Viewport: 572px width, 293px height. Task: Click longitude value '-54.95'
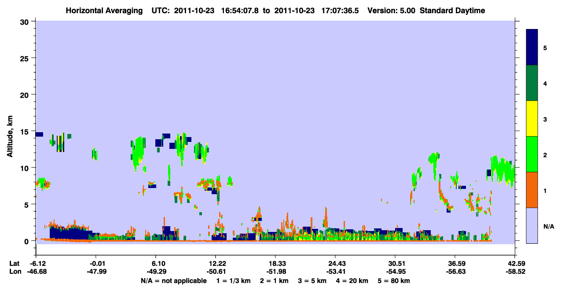tap(396, 272)
